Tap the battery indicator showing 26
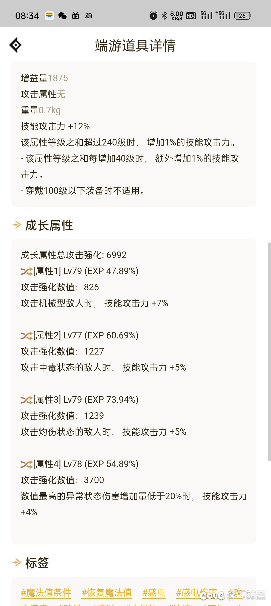 (x=243, y=16)
